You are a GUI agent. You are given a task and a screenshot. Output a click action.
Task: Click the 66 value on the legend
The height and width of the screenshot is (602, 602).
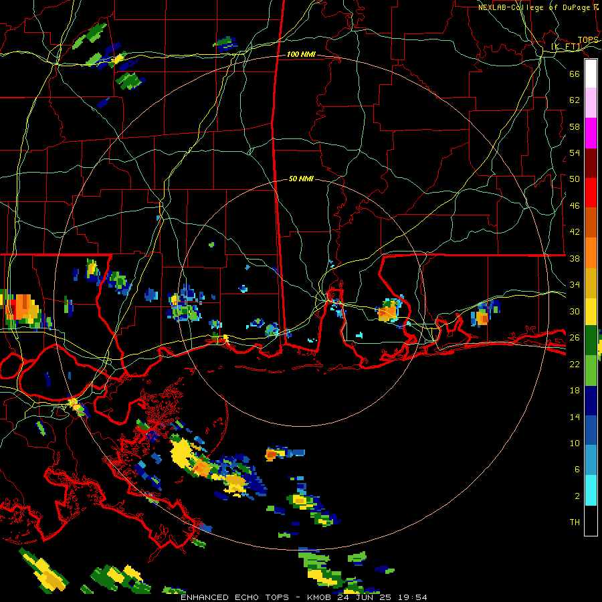[x=575, y=74]
